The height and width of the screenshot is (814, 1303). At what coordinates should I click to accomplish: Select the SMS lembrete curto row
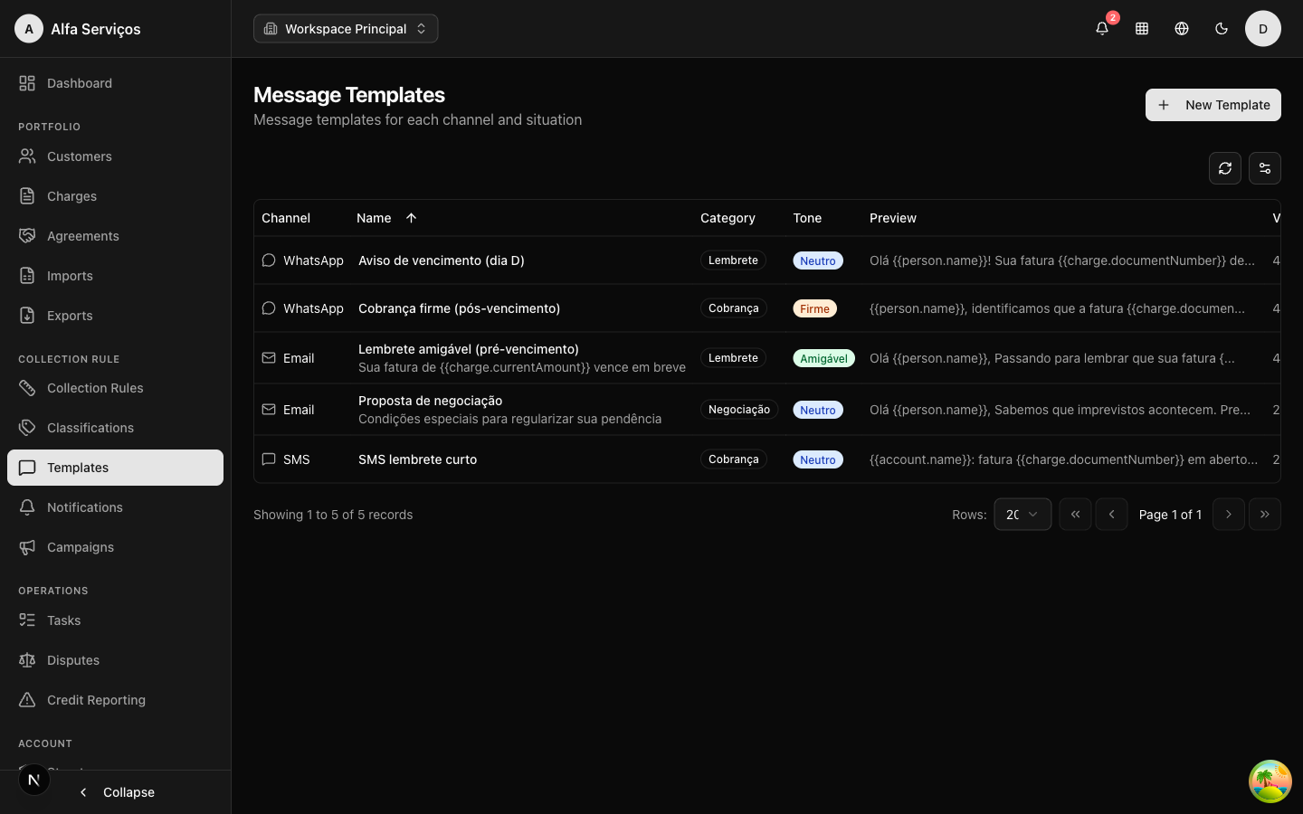tap(767, 459)
